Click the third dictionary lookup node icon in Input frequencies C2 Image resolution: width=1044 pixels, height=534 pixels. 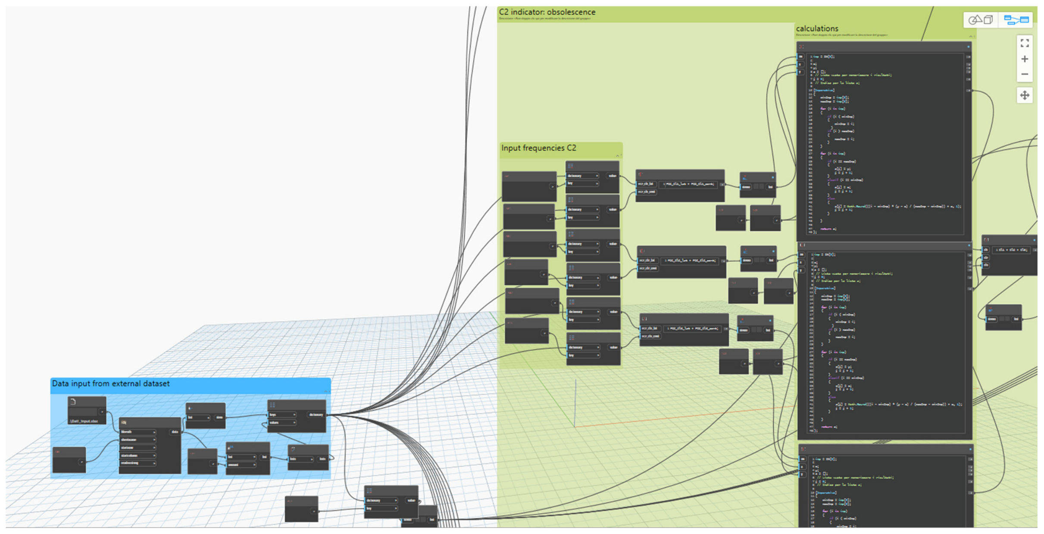pos(571,234)
